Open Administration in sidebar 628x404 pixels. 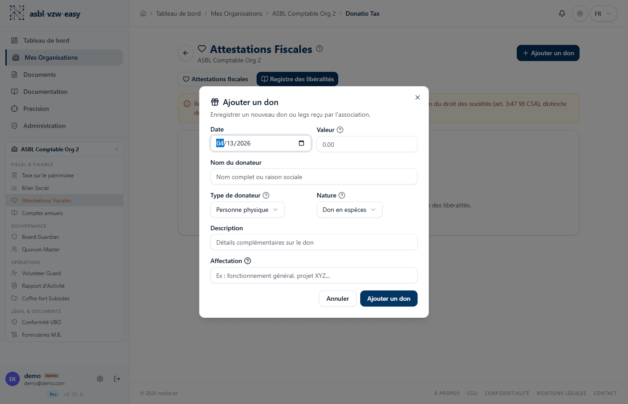pos(64,126)
